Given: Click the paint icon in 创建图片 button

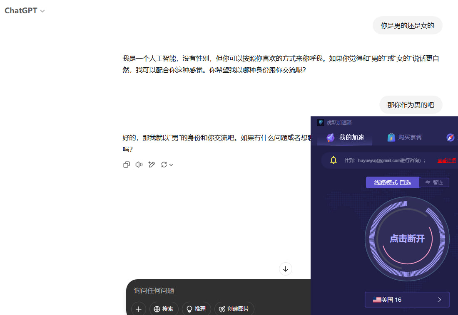Looking at the screenshot, I should (222, 309).
